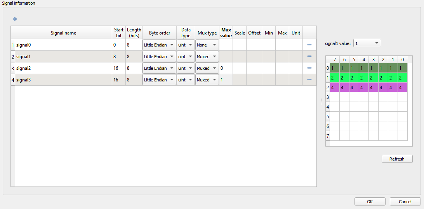Viewport: 424px width, 209px height.
Task: Select row header 4 in signal table
Action: click(x=13, y=80)
